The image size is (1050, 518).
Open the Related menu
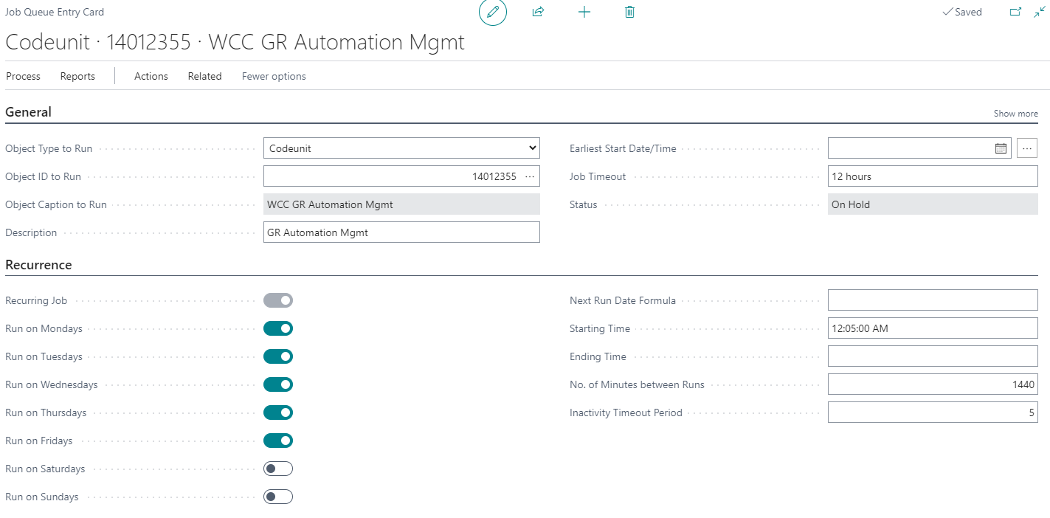pos(204,76)
